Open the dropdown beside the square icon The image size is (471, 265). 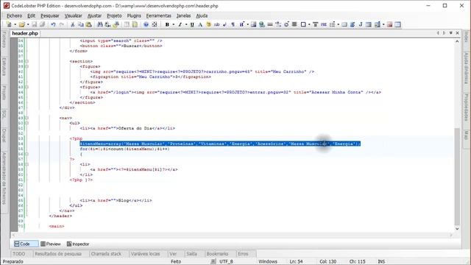[309, 24]
